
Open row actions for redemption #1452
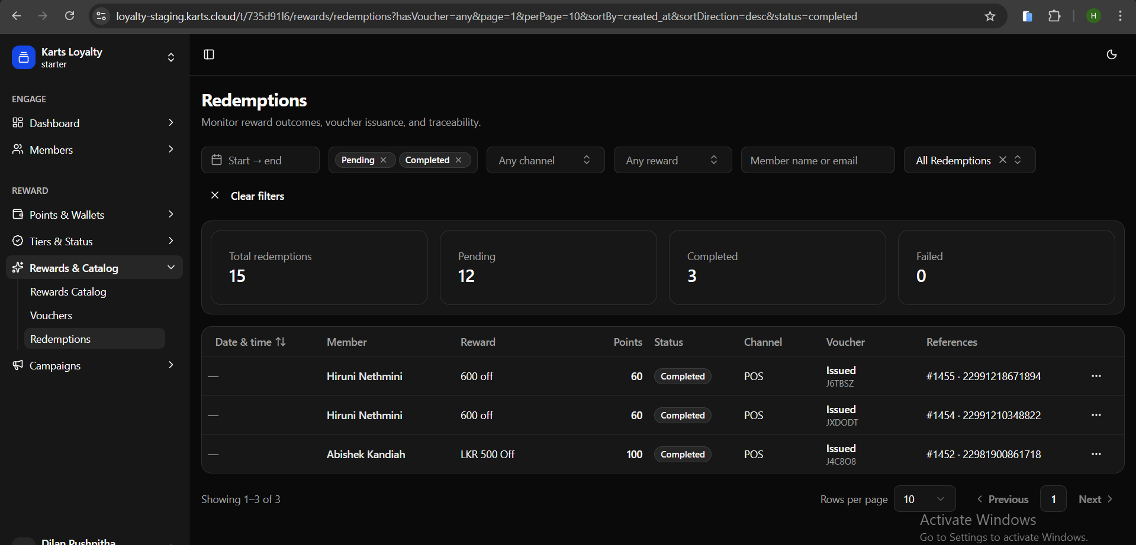(1096, 454)
